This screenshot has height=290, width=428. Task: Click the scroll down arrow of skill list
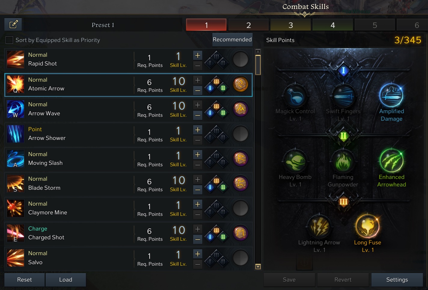click(258, 267)
